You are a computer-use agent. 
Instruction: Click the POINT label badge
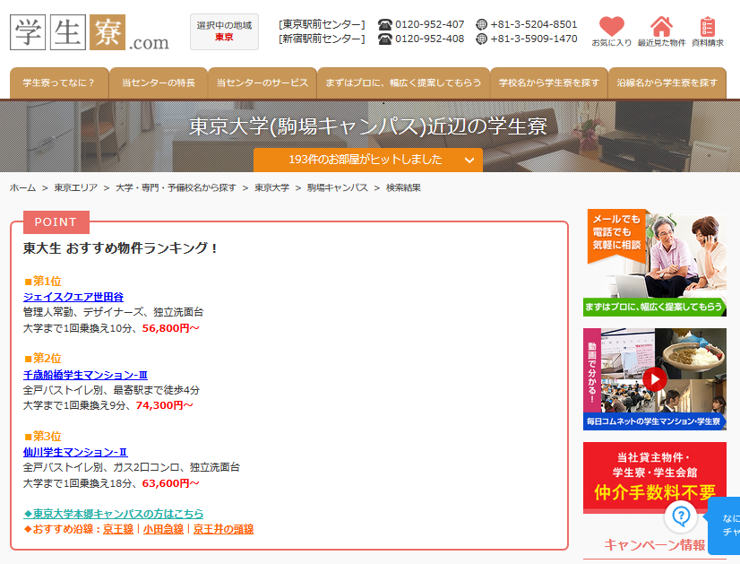[56, 222]
